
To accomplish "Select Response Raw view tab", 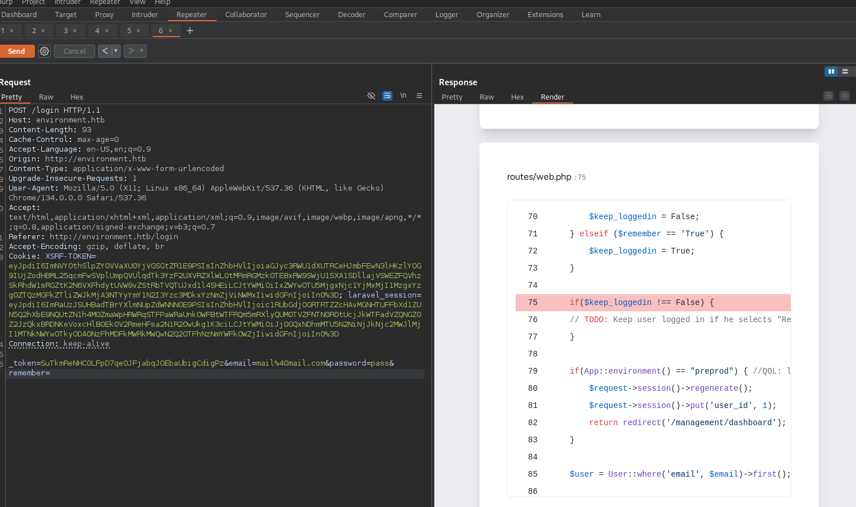I will 486,97.
